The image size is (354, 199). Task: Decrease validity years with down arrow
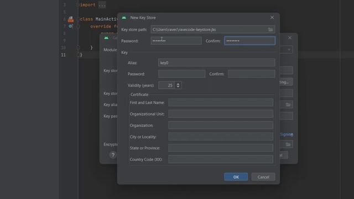(x=178, y=87)
